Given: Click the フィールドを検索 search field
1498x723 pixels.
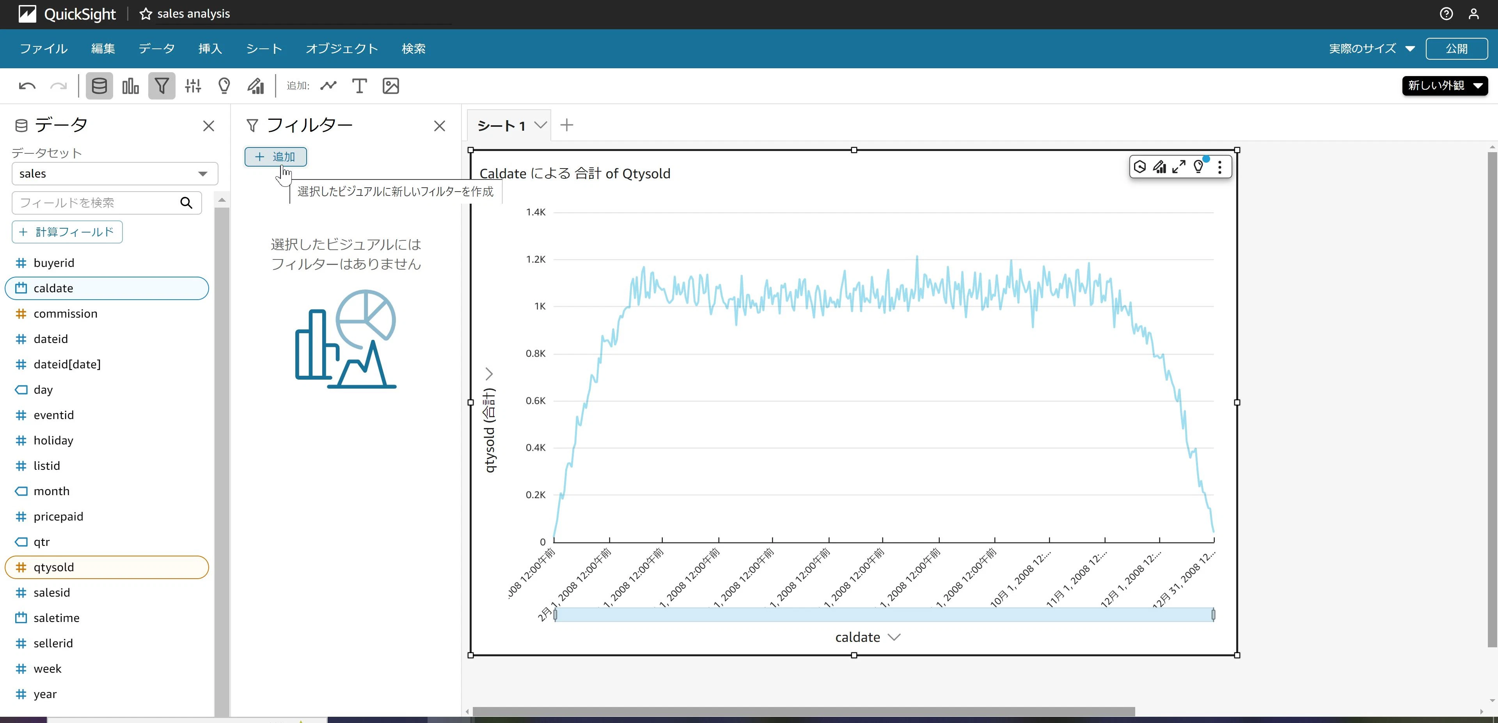Looking at the screenshot, I should (106, 203).
